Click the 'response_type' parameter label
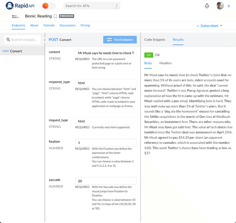 [x=59, y=82]
